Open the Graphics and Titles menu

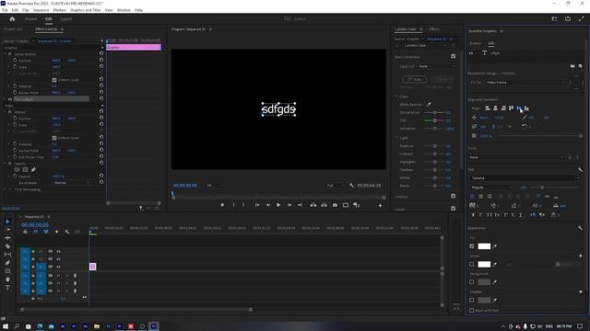[86, 10]
